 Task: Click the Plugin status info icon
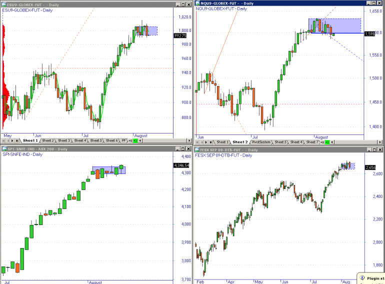point(362,278)
